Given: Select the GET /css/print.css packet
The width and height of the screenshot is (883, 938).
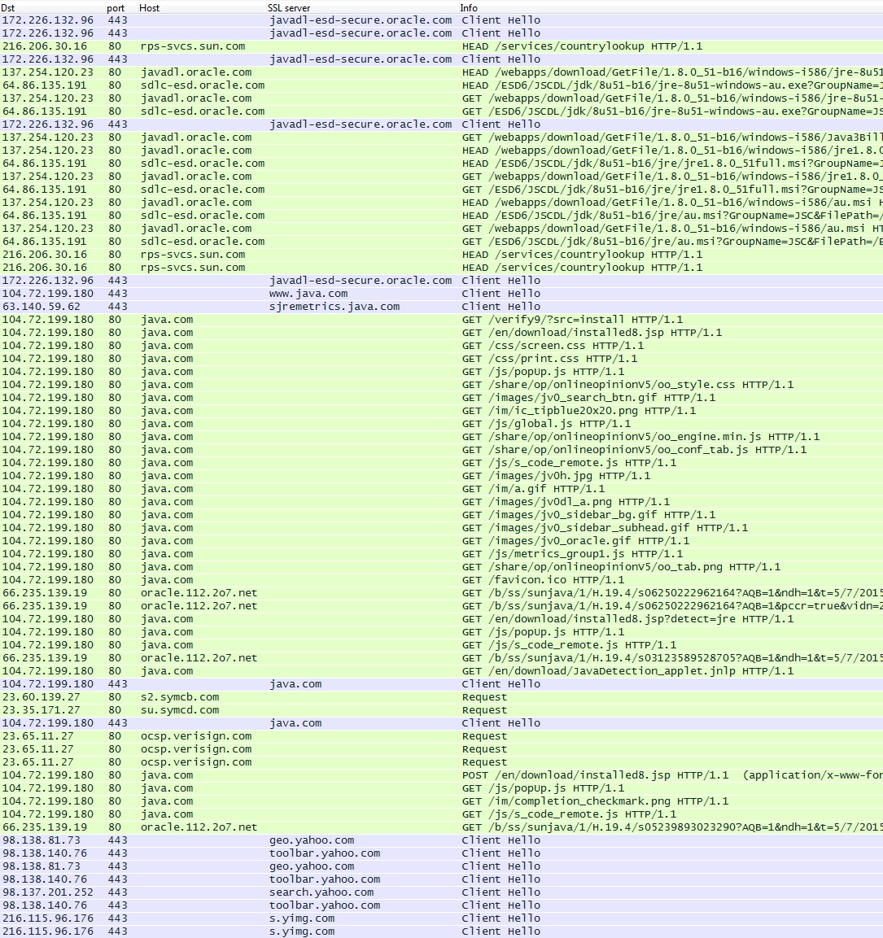Looking at the screenshot, I should coord(549,359).
